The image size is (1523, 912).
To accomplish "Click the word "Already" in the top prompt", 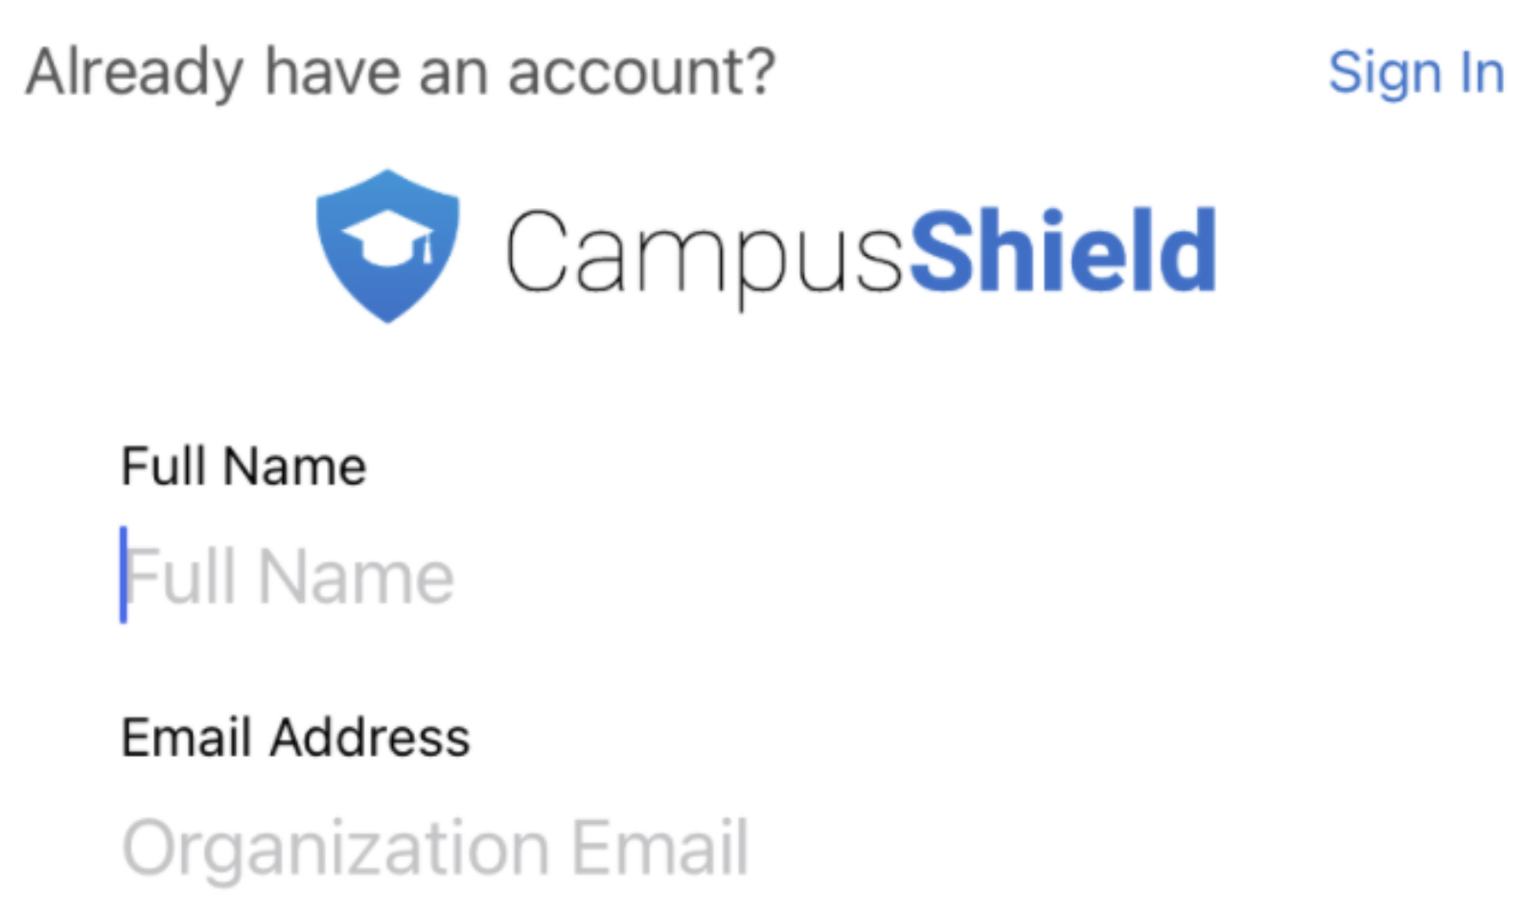I will (x=134, y=73).
